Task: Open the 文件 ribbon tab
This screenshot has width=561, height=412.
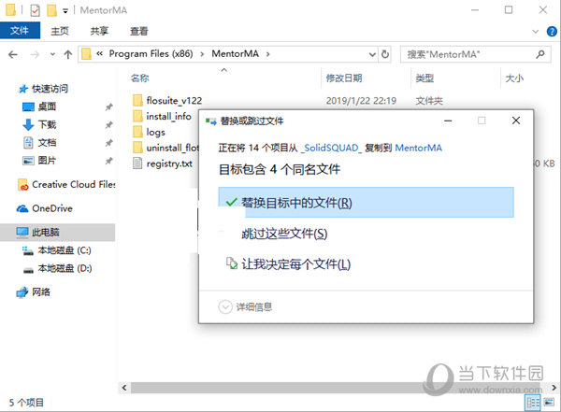Action: coord(20,31)
